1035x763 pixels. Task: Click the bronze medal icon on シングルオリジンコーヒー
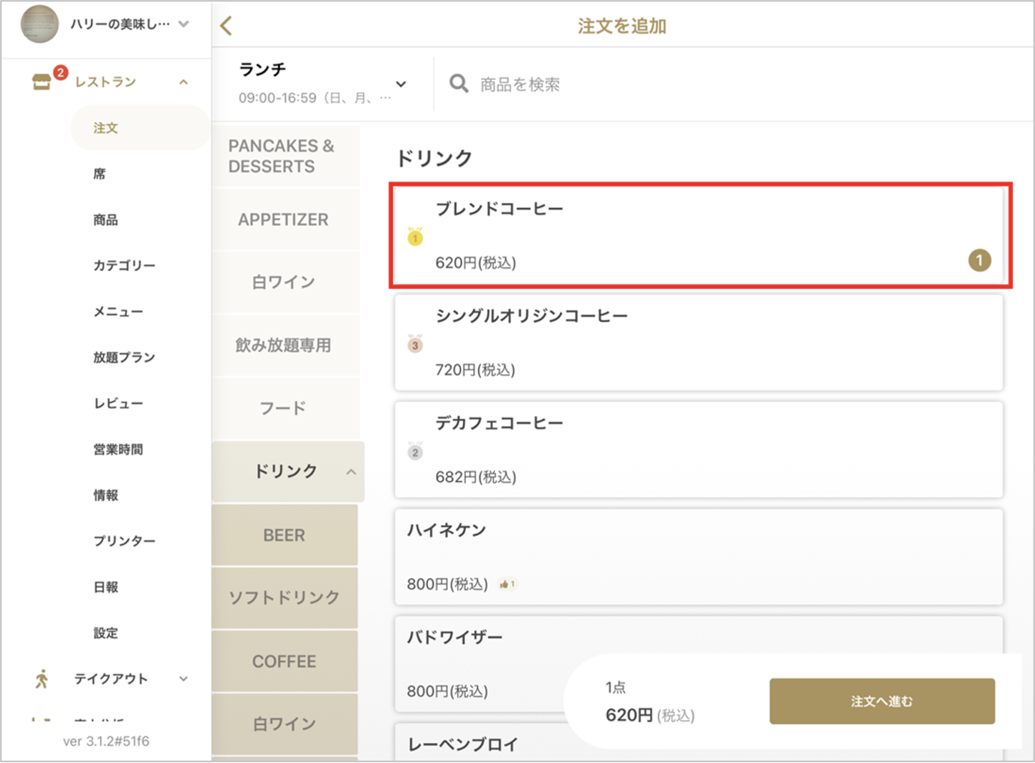click(415, 343)
